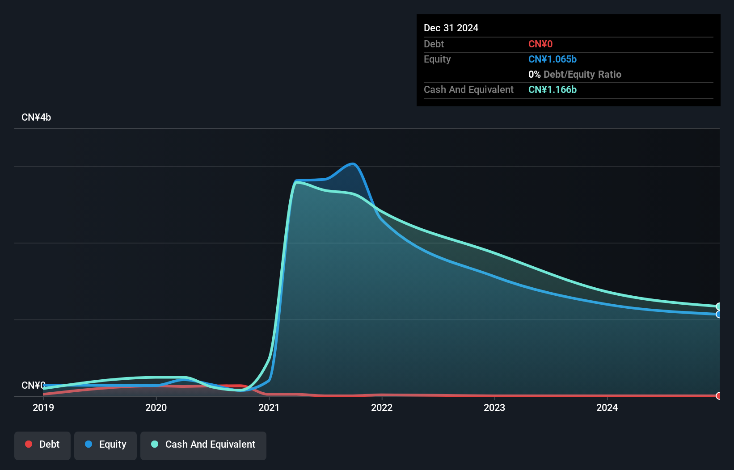Screen dimensions: 734x470
Task: Expand the Dec 31 2024 tooltip panel
Action: pyautogui.click(x=451, y=28)
